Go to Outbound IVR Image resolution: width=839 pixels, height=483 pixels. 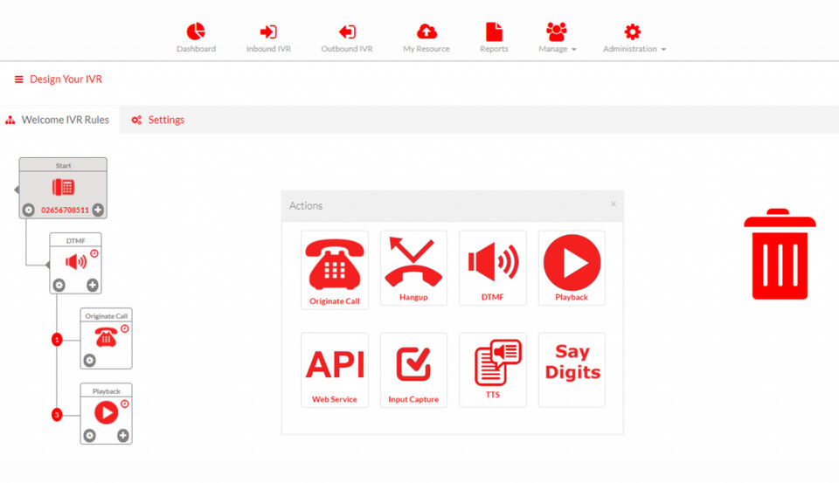pyautogui.click(x=347, y=38)
